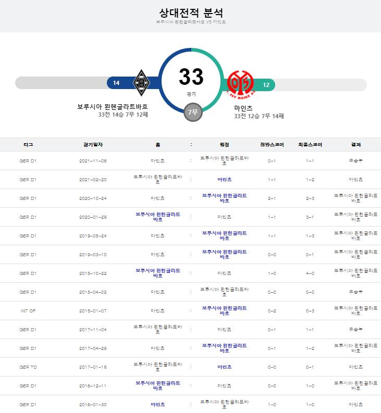Click the final score 4-0 cell

pos(310,273)
